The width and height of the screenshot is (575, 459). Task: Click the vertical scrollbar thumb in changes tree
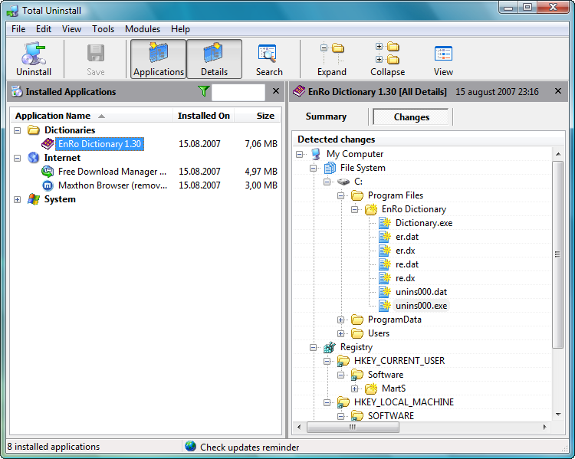tap(558, 254)
